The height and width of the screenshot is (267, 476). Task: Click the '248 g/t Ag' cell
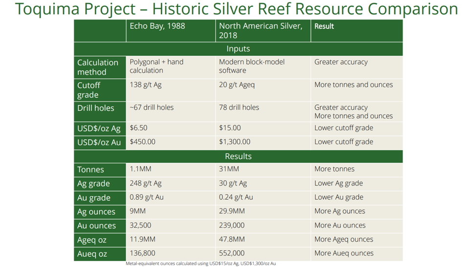click(x=171, y=184)
